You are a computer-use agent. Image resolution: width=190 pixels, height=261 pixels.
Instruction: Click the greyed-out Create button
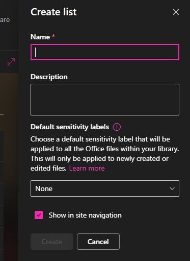(51, 242)
